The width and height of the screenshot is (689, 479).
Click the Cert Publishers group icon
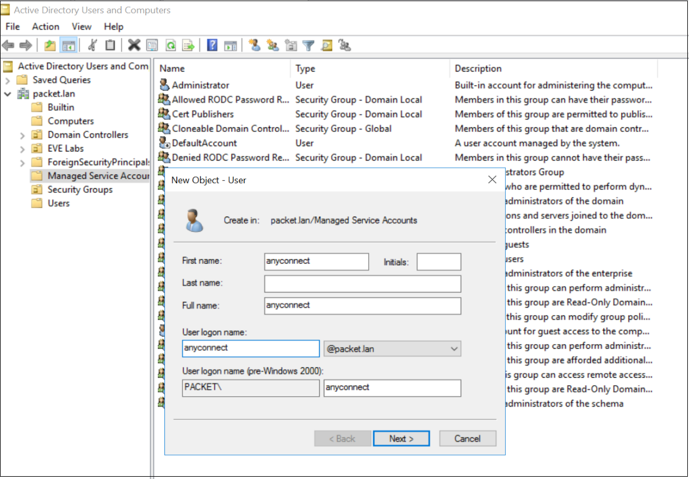pos(164,114)
